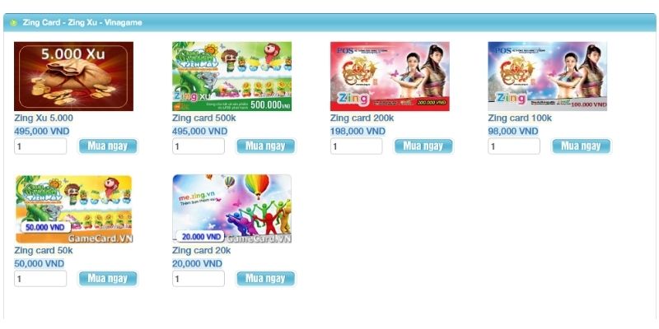Click Mua ngay for Zing card 20k
This screenshot has width=659, height=329.
265,279
